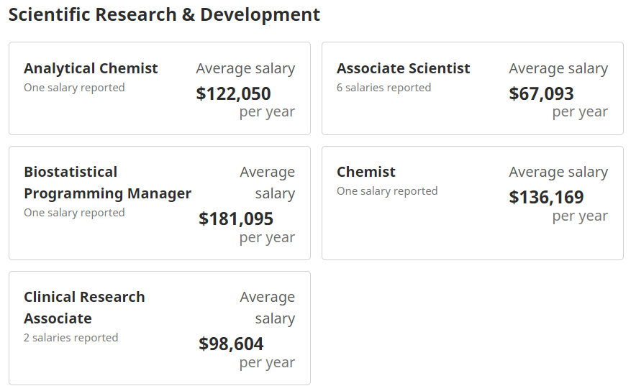Click 'per year' text in Clinical Research Associate card
Viewport: 636px width, 391px height.
coord(267,362)
